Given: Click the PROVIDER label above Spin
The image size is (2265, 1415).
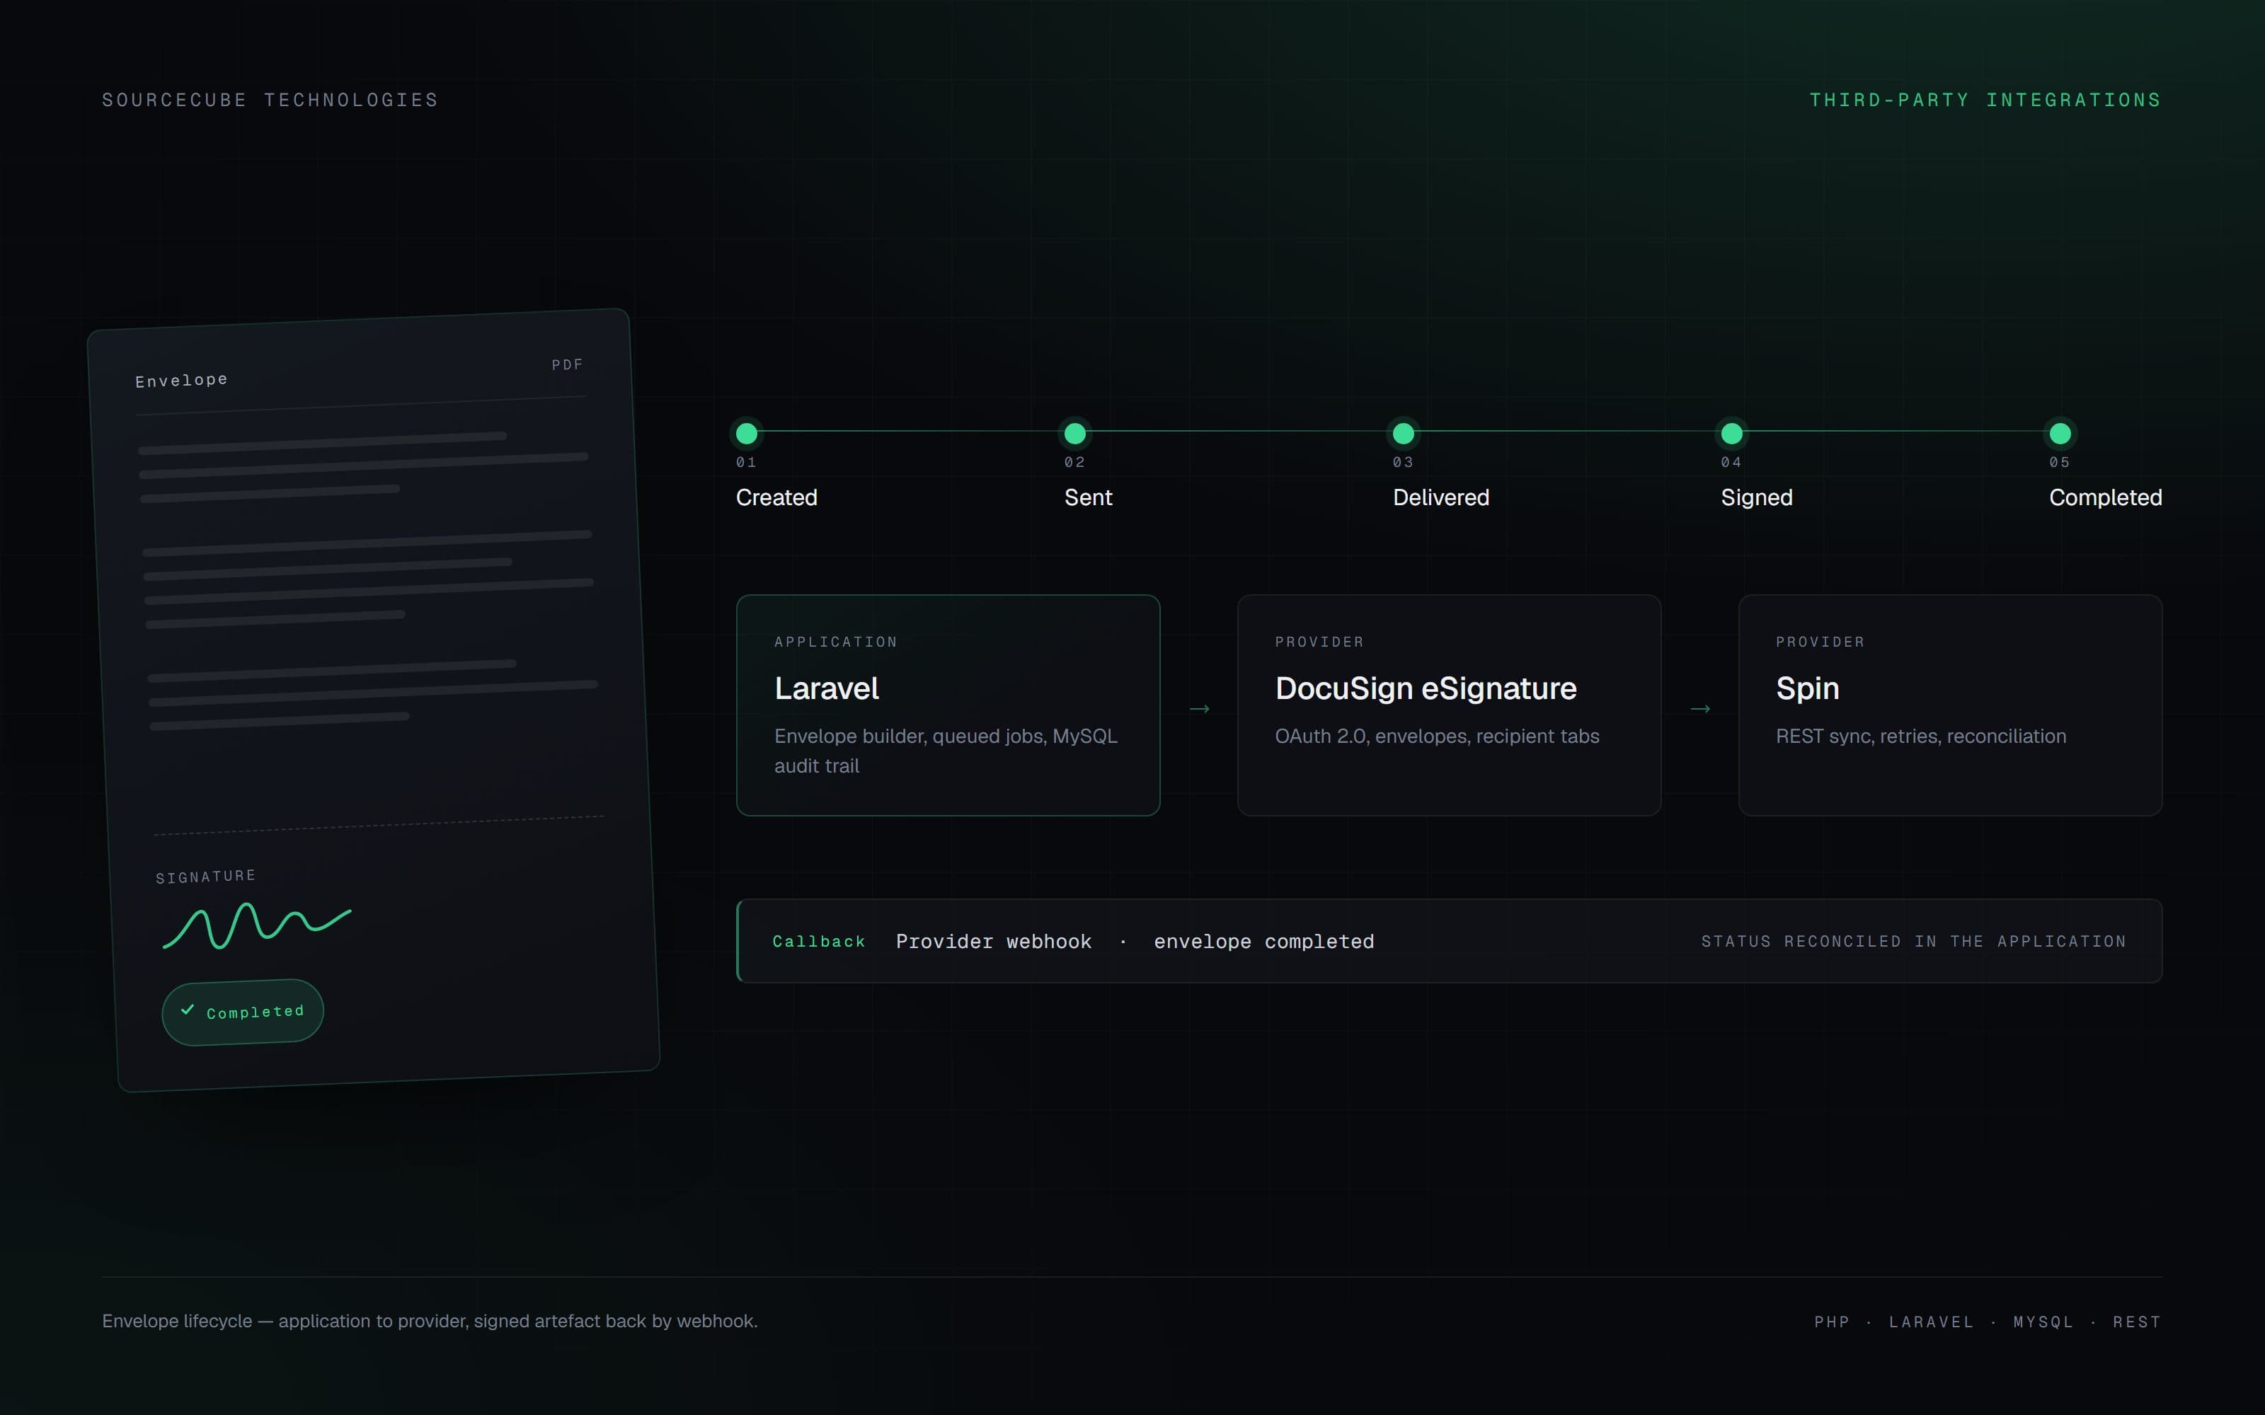Looking at the screenshot, I should click(x=1820, y=642).
